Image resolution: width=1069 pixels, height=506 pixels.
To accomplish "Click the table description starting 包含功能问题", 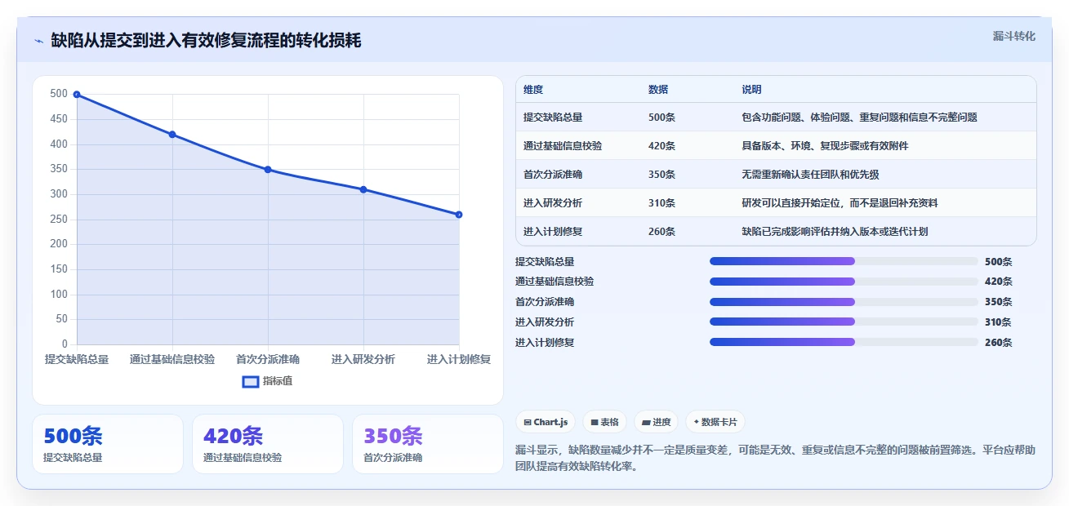I will (x=859, y=118).
